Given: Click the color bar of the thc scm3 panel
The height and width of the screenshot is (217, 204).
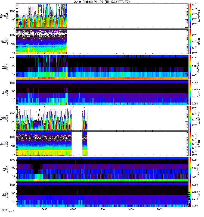Looking at the screenshot, I should pos(190,144).
